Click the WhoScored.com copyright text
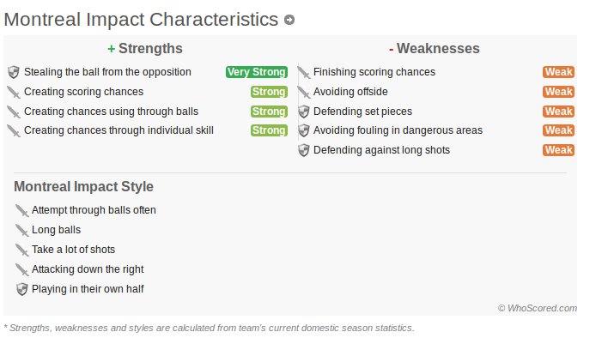 point(538,308)
